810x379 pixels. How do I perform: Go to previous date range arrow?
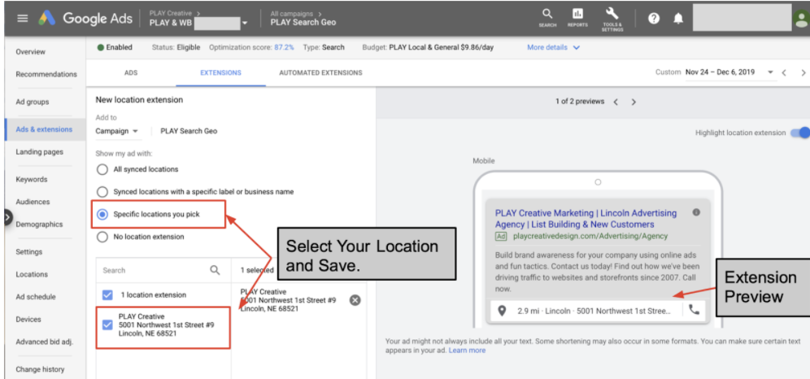pos(784,72)
